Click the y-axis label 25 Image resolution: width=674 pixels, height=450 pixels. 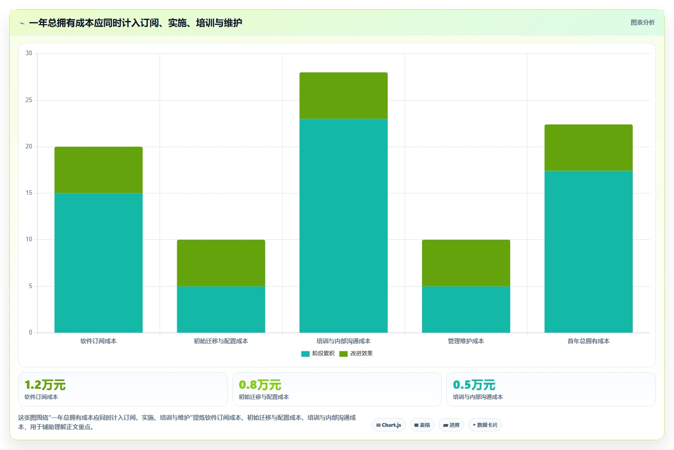pos(29,100)
